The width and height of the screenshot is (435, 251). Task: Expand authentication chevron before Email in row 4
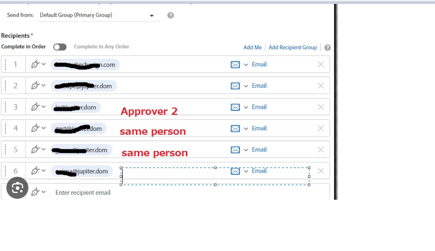pyautogui.click(x=246, y=129)
